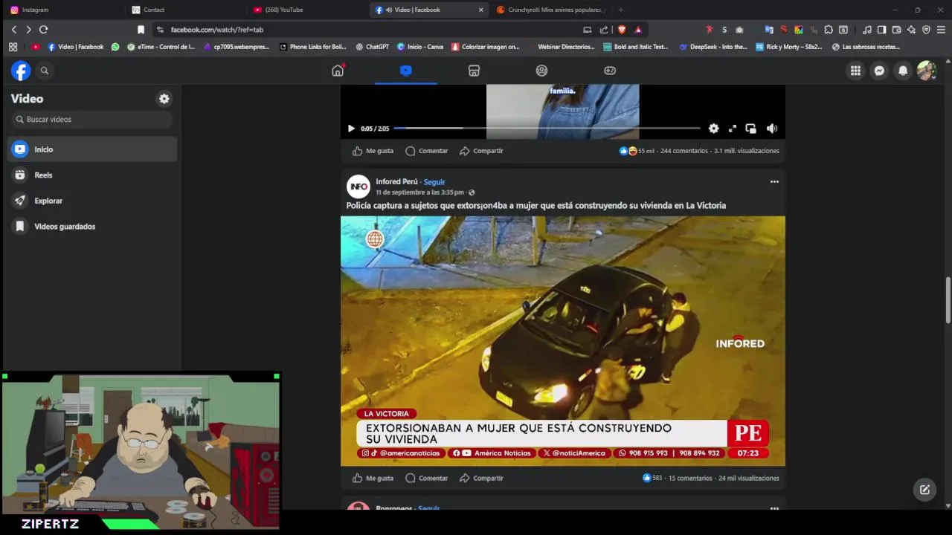The height and width of the screenshot is (535, 952).
Task: Open the 244 comentarios link
Action: (684, 151)
